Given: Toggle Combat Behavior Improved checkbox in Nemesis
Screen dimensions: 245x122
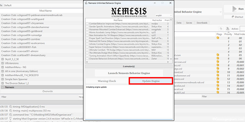Looking at the screenshot, I should (x=87, y=24).
